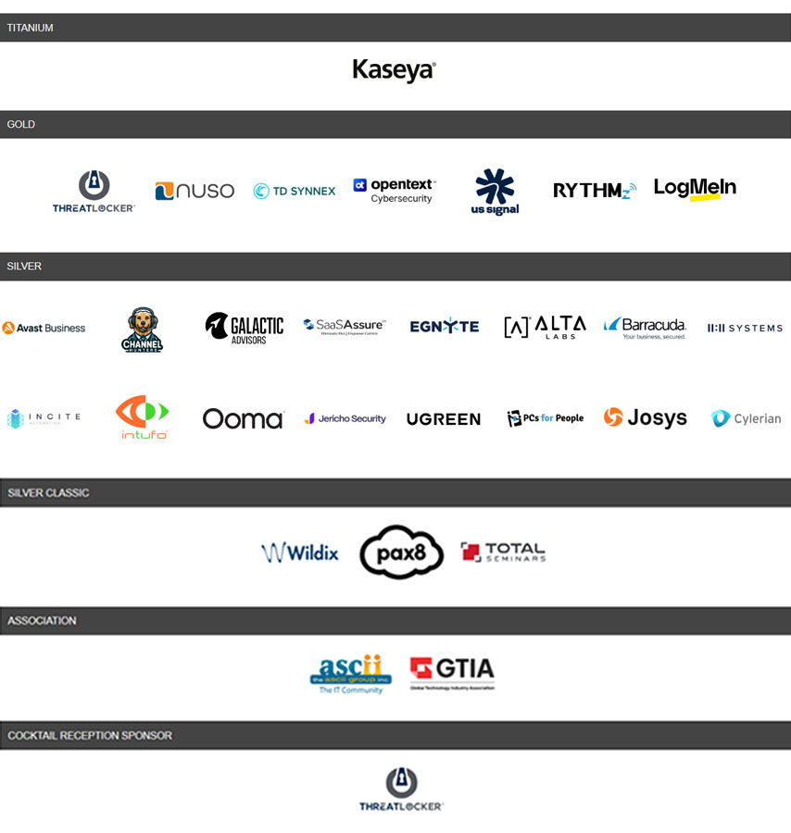The image size is (791, 833).
Task: Click the SaaSAssure logo
Action: click(x=345, y=326)
